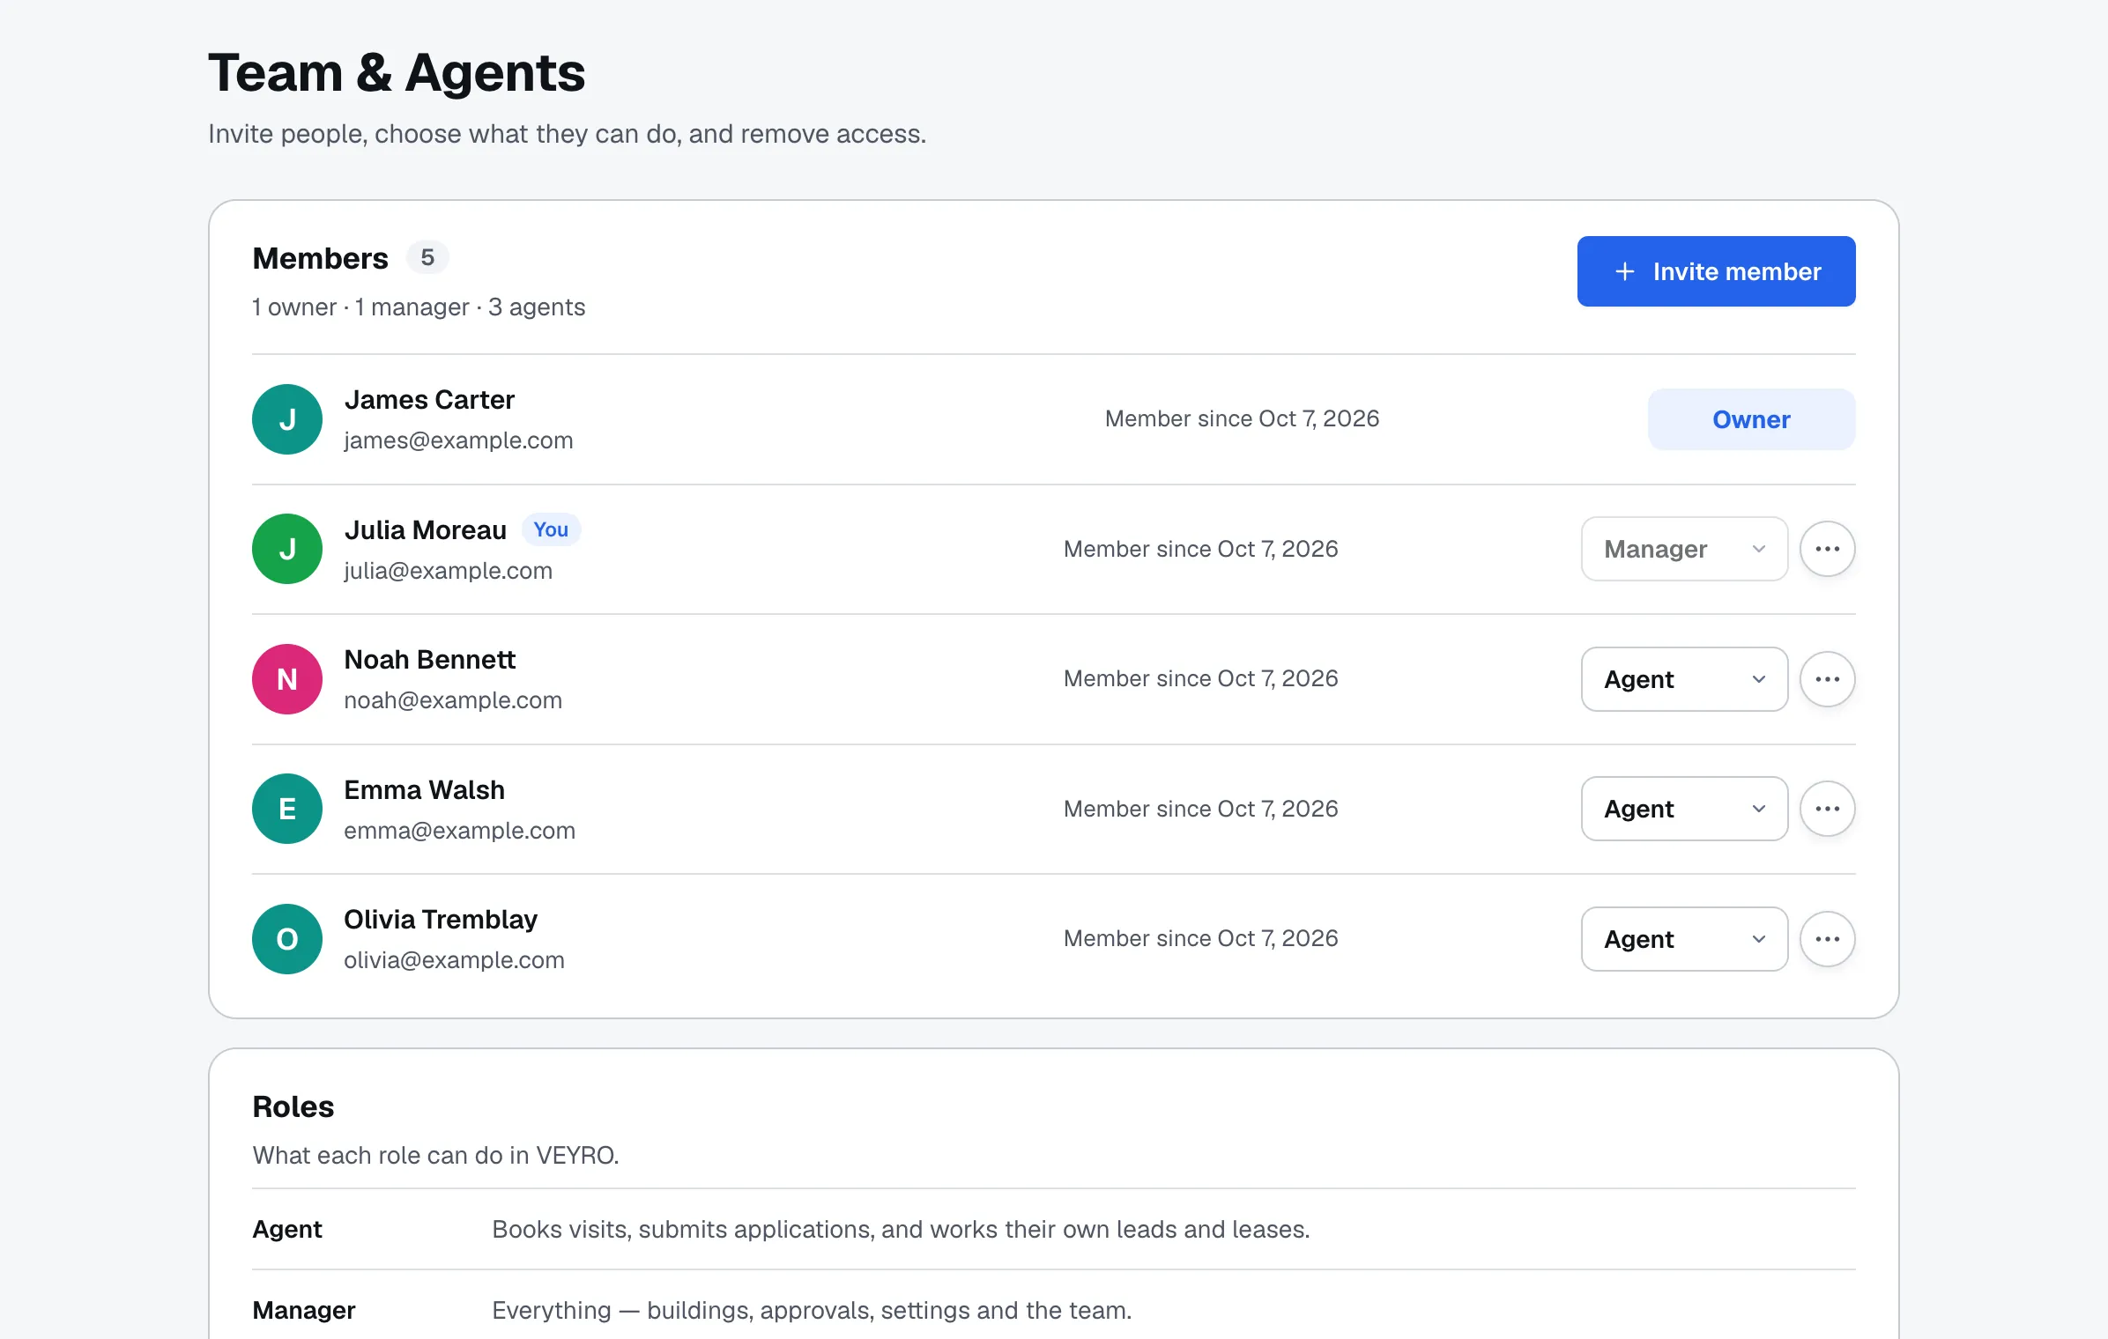The image size is (2108, 1339).
Task: Click Noah Bennett's pink avatar
Action: 287,679
